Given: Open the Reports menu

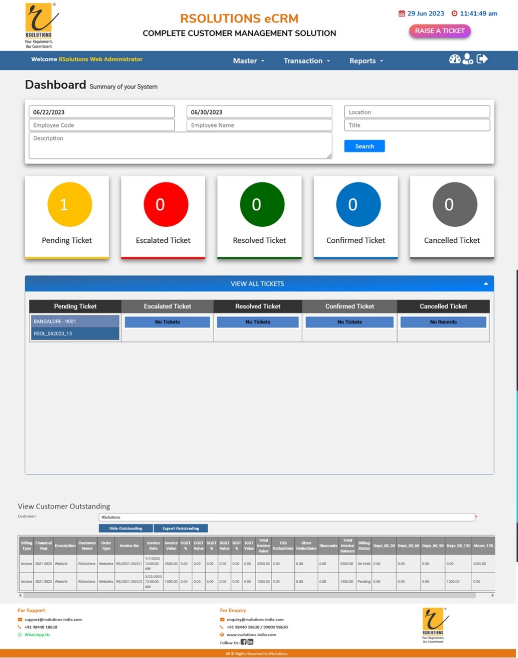Looking at the screenshot, I should tap(366, 61).
